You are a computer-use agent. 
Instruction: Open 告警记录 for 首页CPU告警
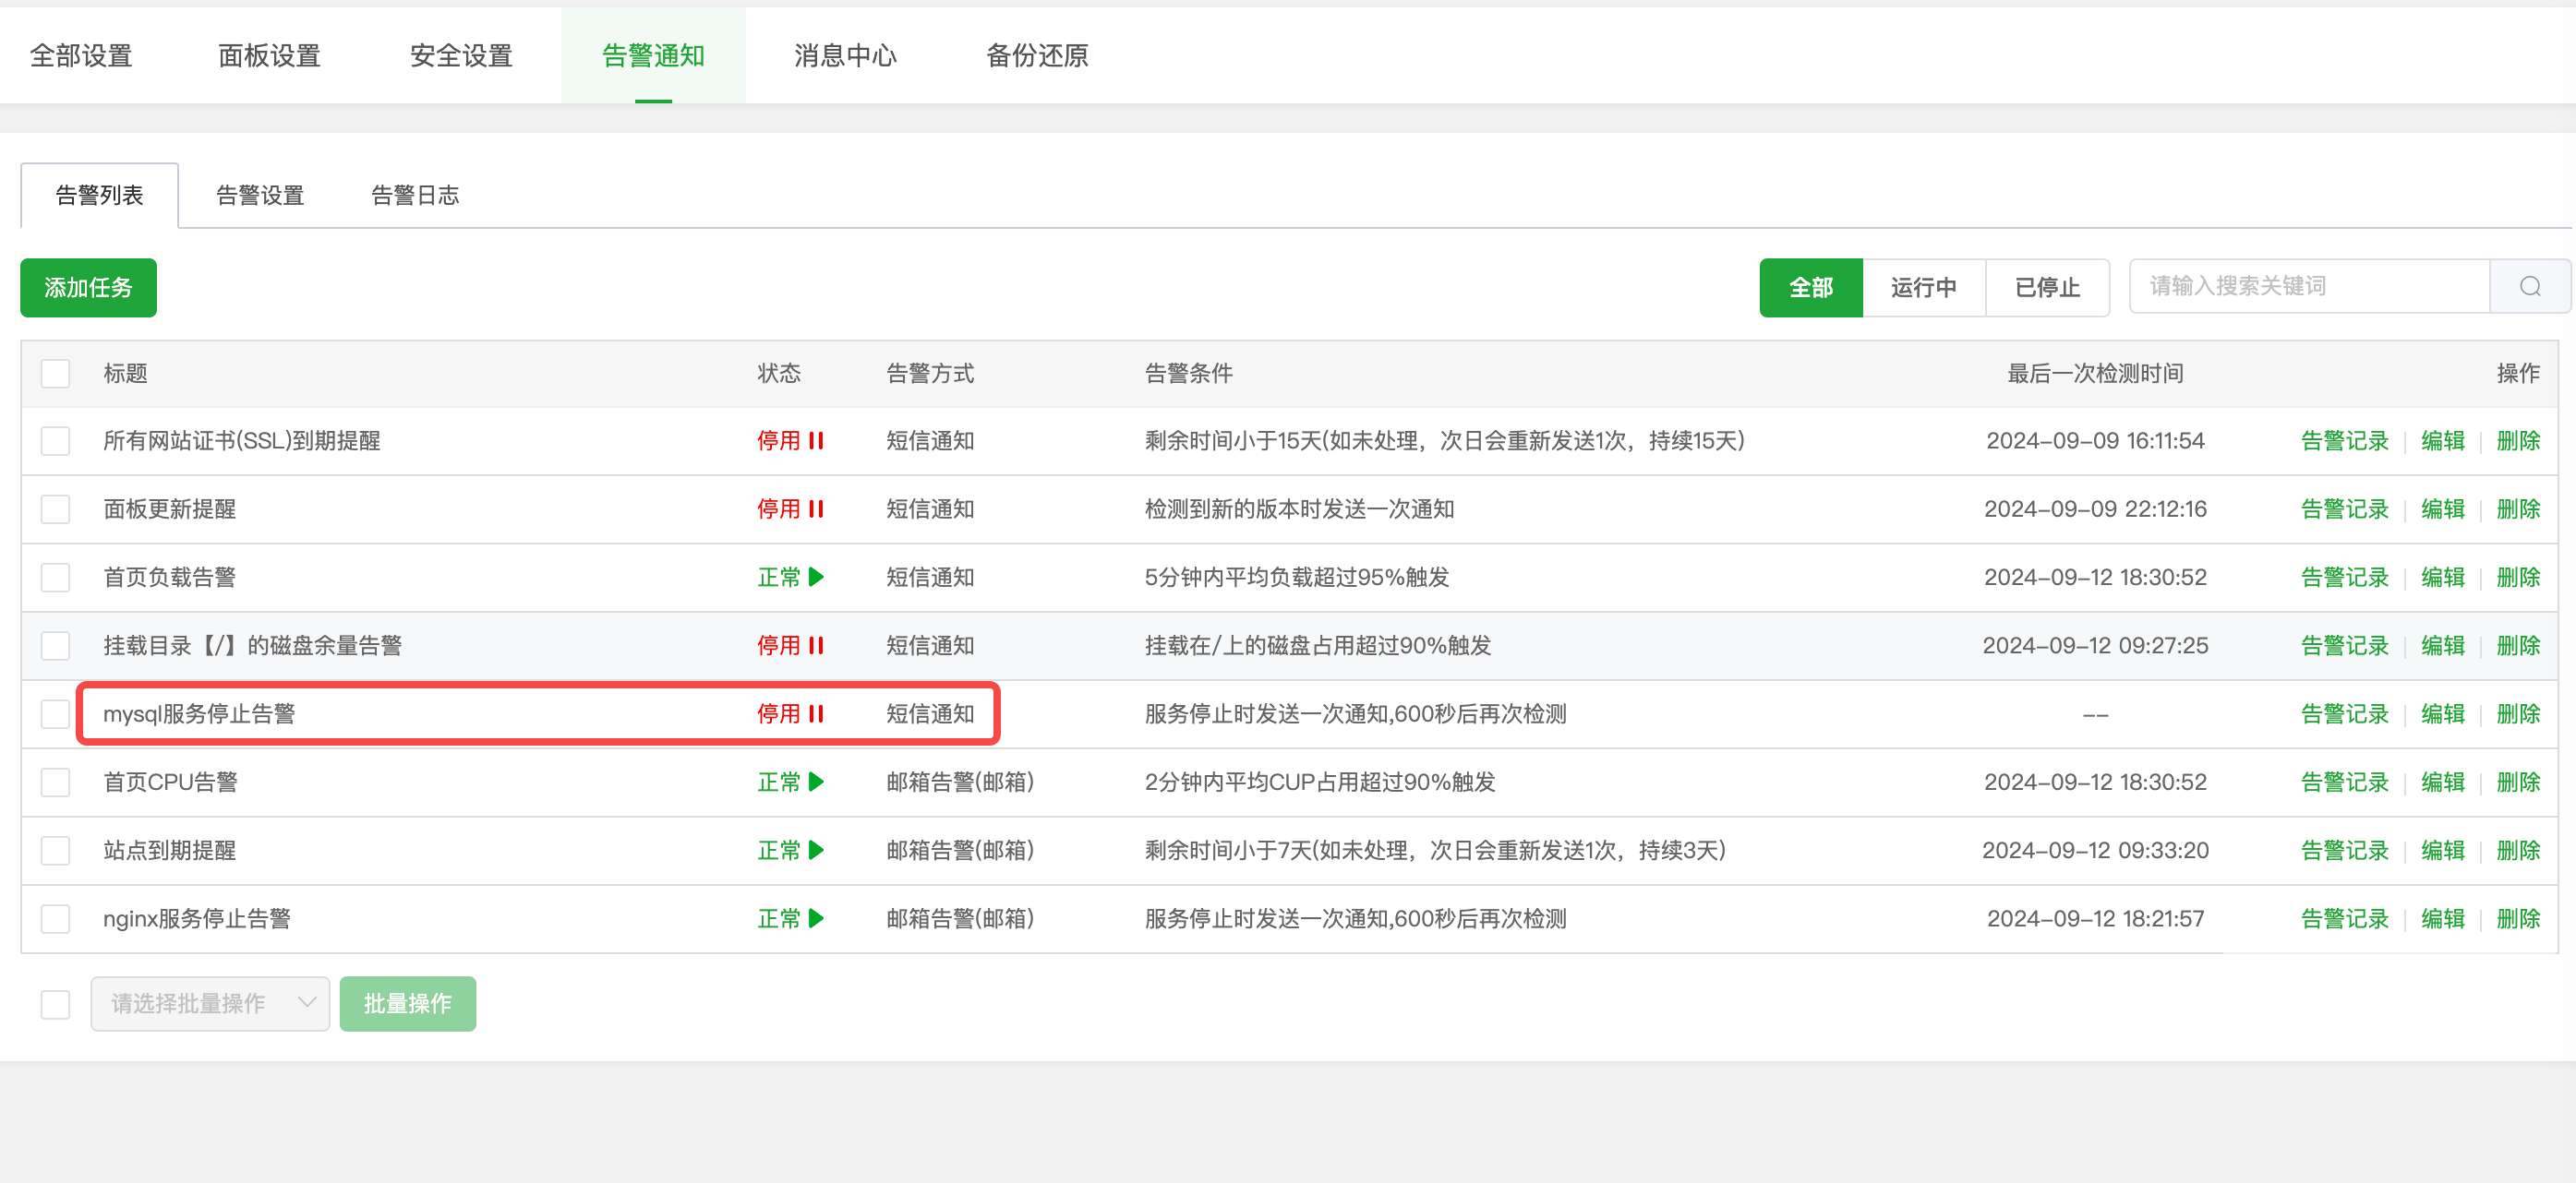pyautogui.click(x=2344, y=782)
